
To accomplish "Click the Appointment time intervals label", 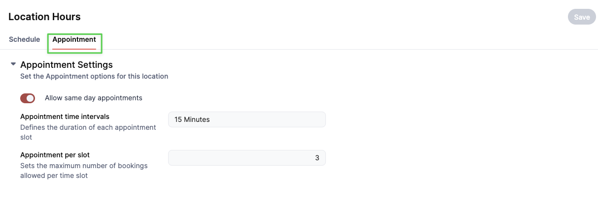I will pyautogui.click(x=65, y=117).
